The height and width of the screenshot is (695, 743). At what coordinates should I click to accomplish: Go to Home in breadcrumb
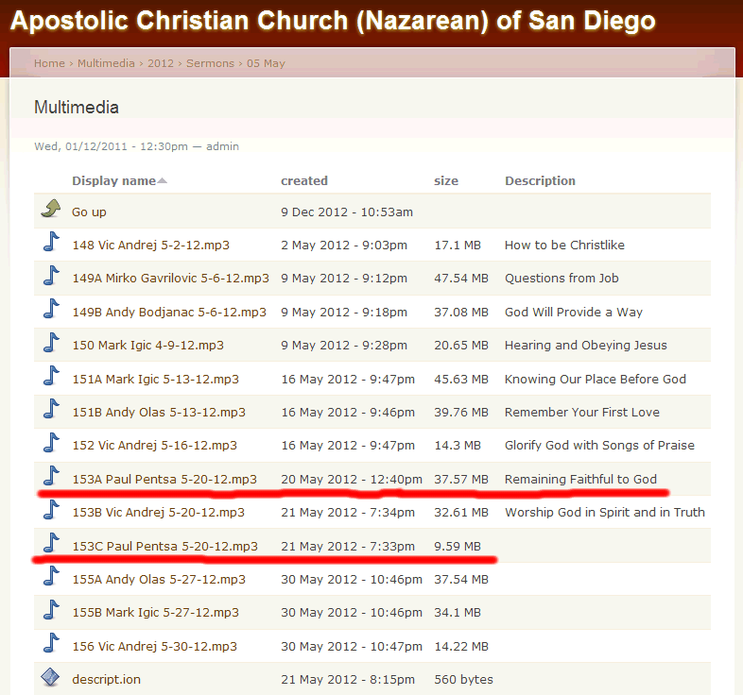click(49, 63)
